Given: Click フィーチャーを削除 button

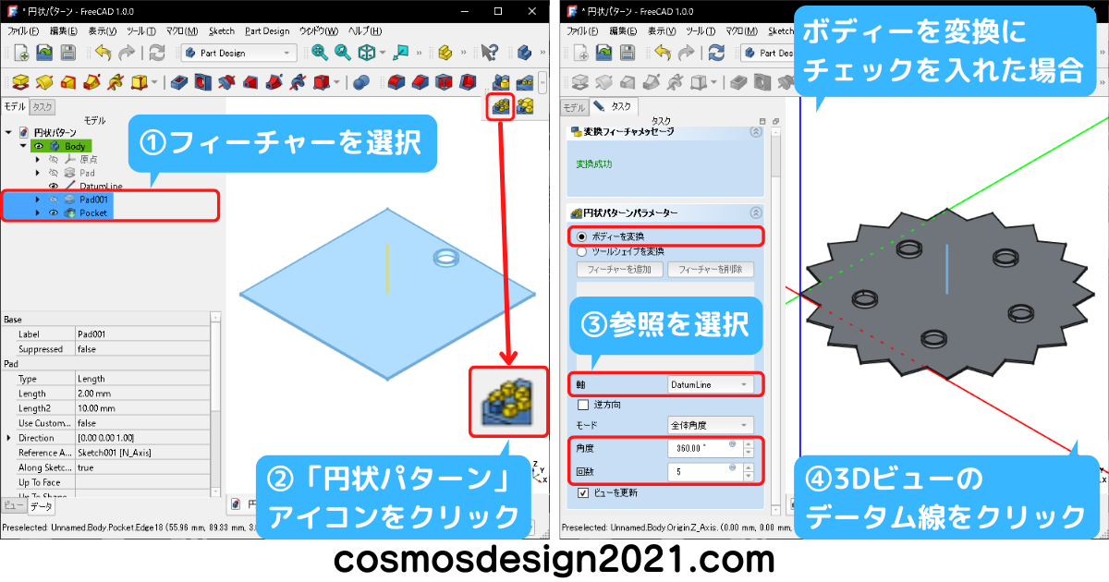Looking at the screenshot, I should point(710,270).
